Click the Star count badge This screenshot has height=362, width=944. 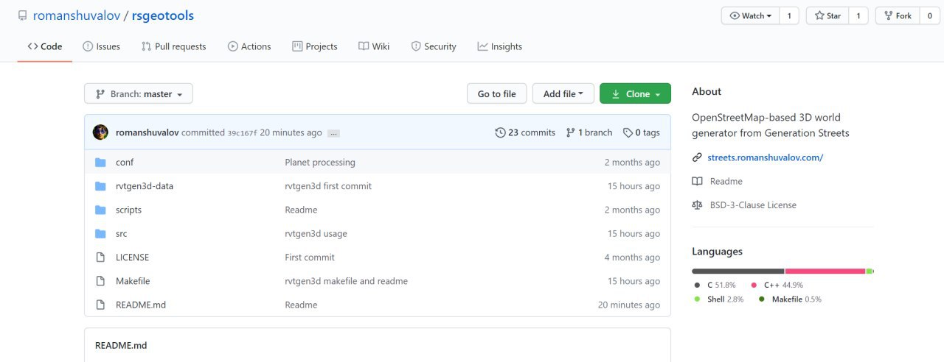click(858, 15)
